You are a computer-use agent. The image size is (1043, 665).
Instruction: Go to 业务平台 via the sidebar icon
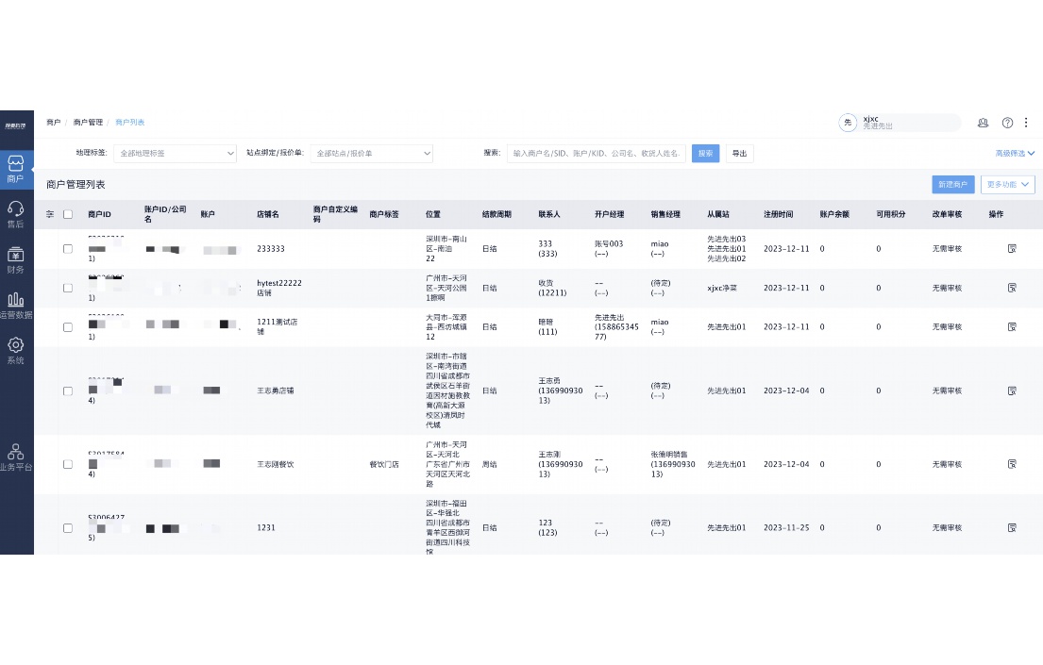click(x=17, y=454)
